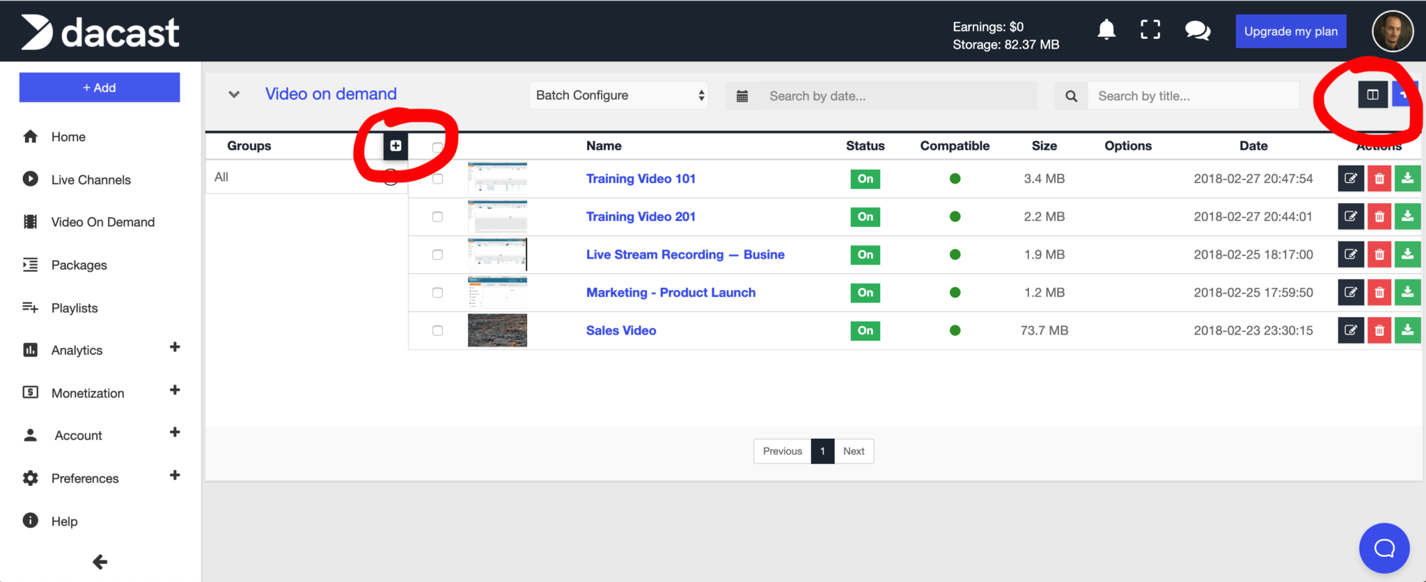Image resolution: width=1426 pixels, height=582 pixels.
Task: Expand Analytics submenu plus
Action: tap(175, 347)
